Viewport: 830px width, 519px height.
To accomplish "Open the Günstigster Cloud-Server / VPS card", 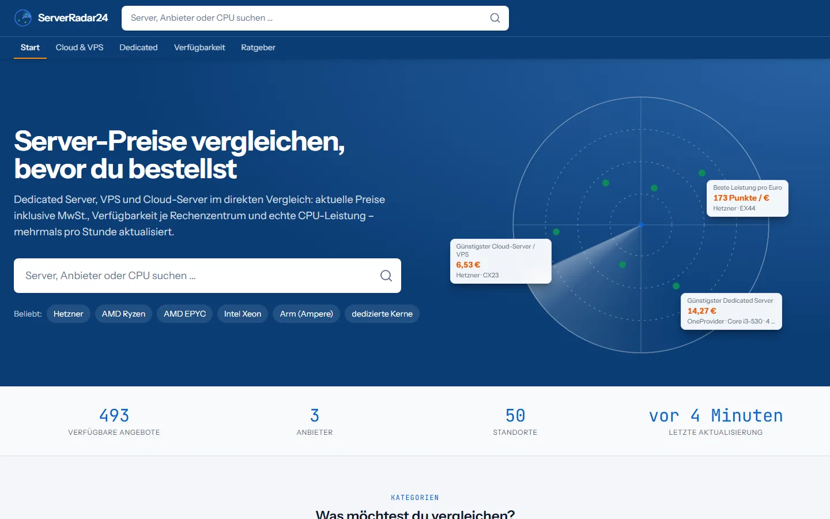I will [500, 261].
